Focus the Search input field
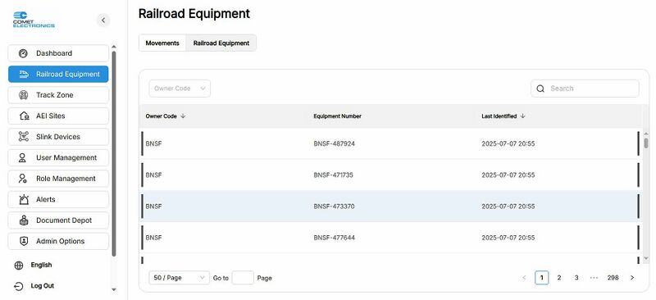The height and width of the screenshot is (300, 656). (585, 89)
